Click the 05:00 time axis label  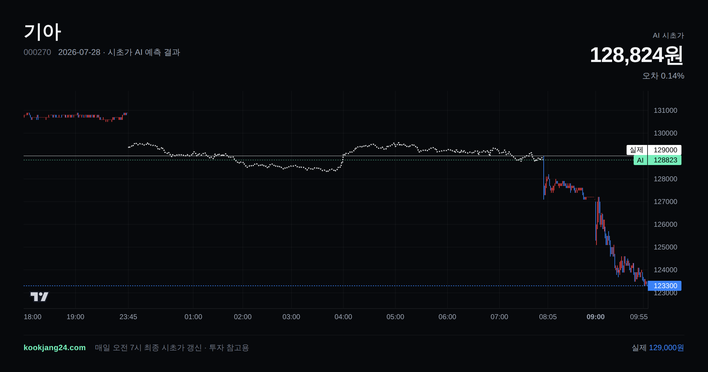pos(395,317)
